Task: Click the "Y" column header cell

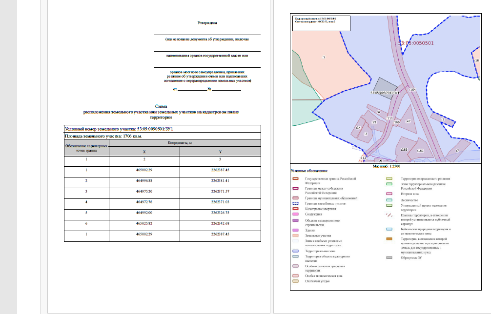Action: pos(220,152)
